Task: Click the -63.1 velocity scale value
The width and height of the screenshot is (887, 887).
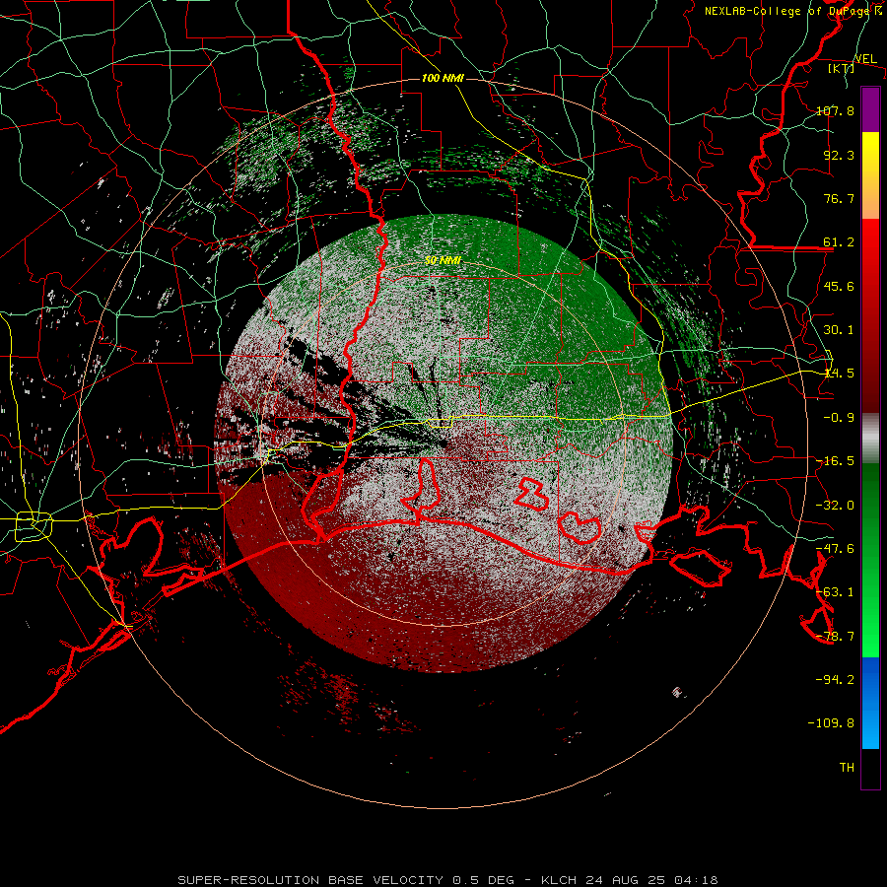Action: point(835,591)
